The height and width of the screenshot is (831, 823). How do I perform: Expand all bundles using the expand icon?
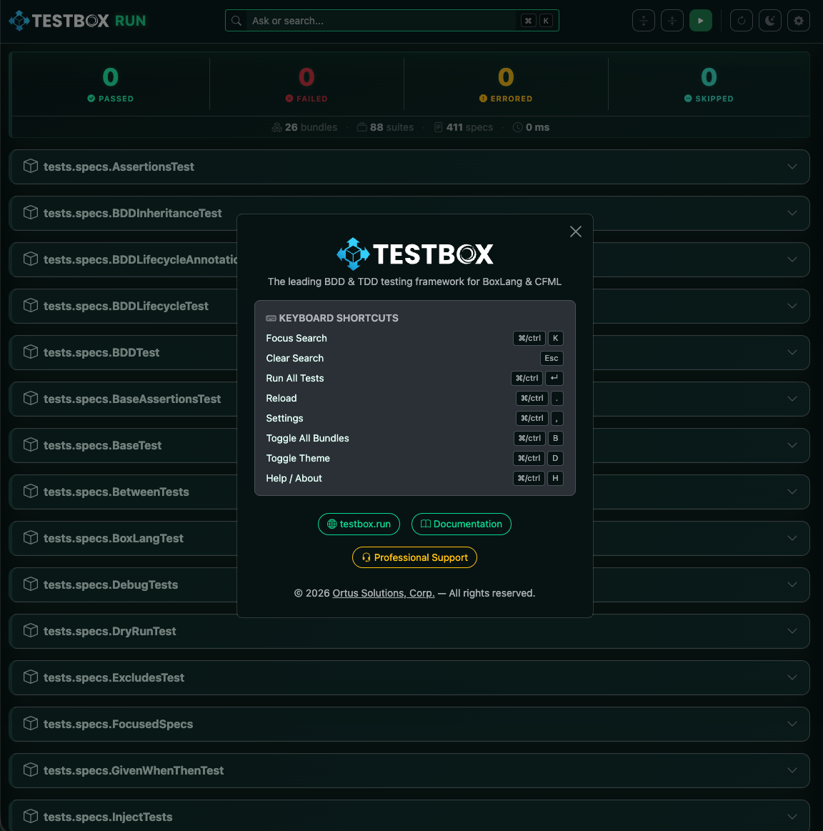(643, 20)
